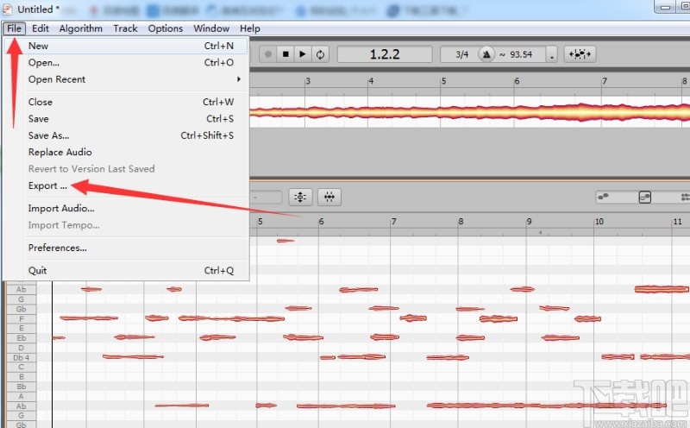Click the Eb pitch label in key column
Viewport: 690px width, 428px height.
[x=21, y=338]
